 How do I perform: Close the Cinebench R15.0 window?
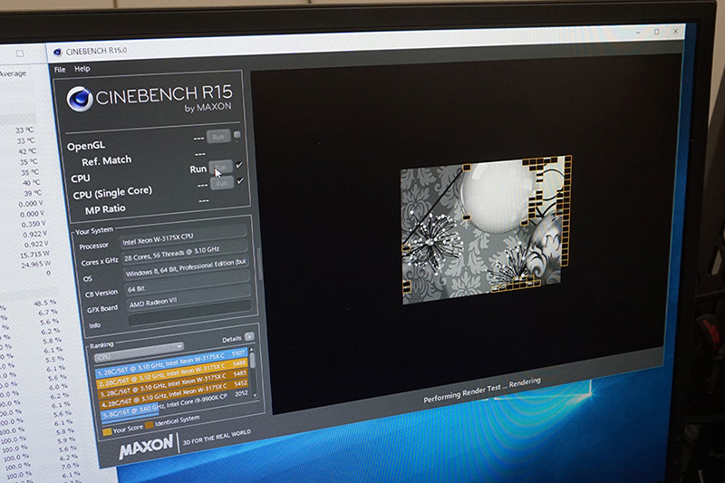pyautogui.click(x=675, y=31)
